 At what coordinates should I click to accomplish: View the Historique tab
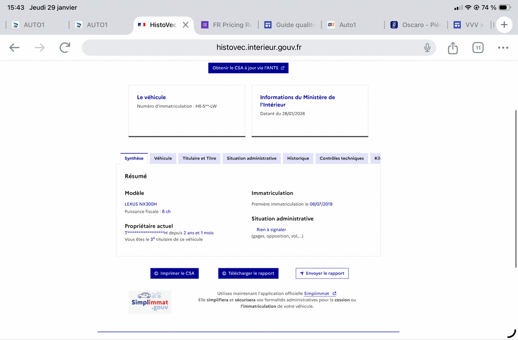coord(298,158)
